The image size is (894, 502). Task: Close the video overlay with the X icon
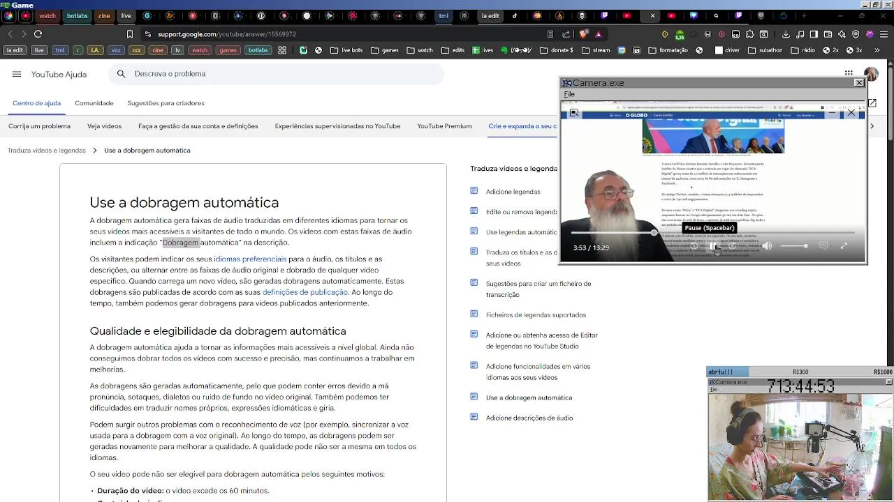tap(851, 113)
